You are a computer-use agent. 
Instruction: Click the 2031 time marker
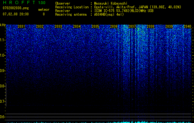(21, 26)
